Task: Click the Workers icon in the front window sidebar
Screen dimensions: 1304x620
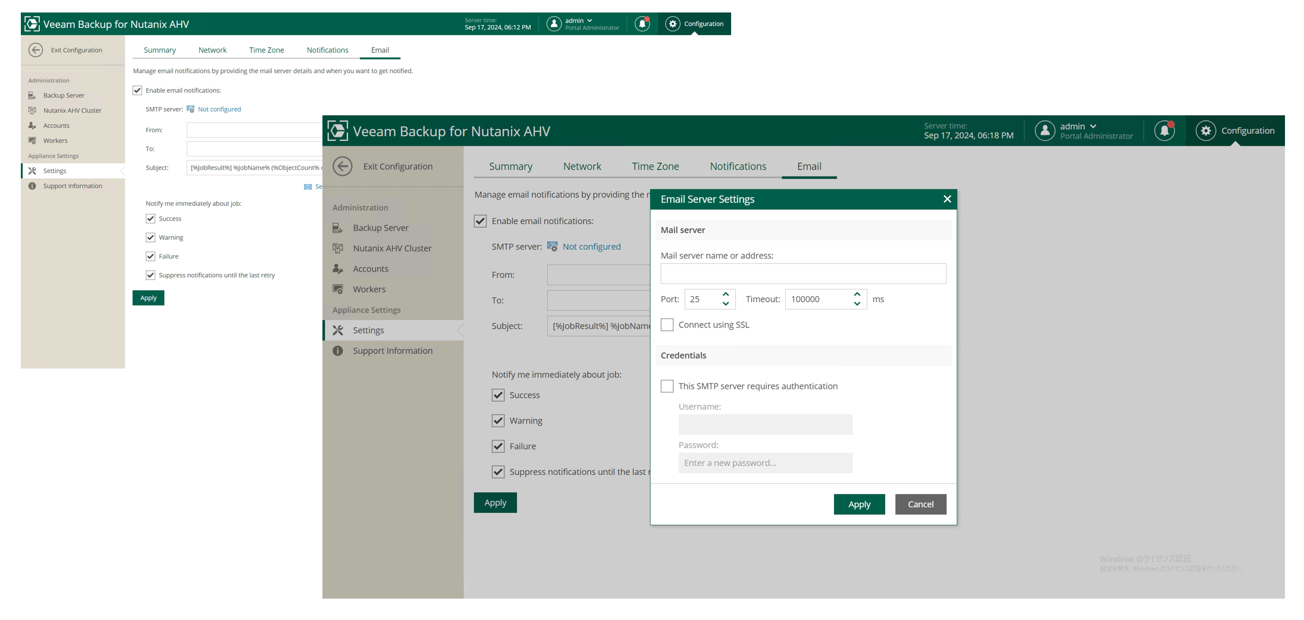Action: pyautogui.click(x=338, y=289)
